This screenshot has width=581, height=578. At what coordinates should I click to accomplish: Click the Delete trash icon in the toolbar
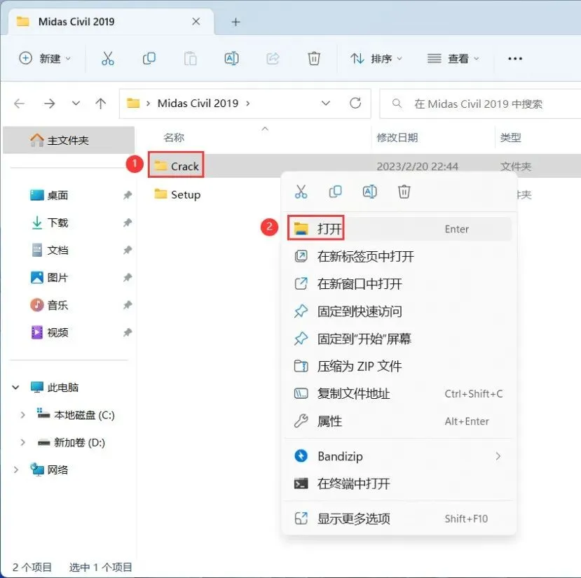[x=314, y=59]
